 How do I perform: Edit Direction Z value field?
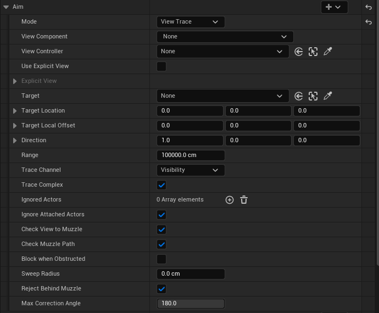coord(327,141)
